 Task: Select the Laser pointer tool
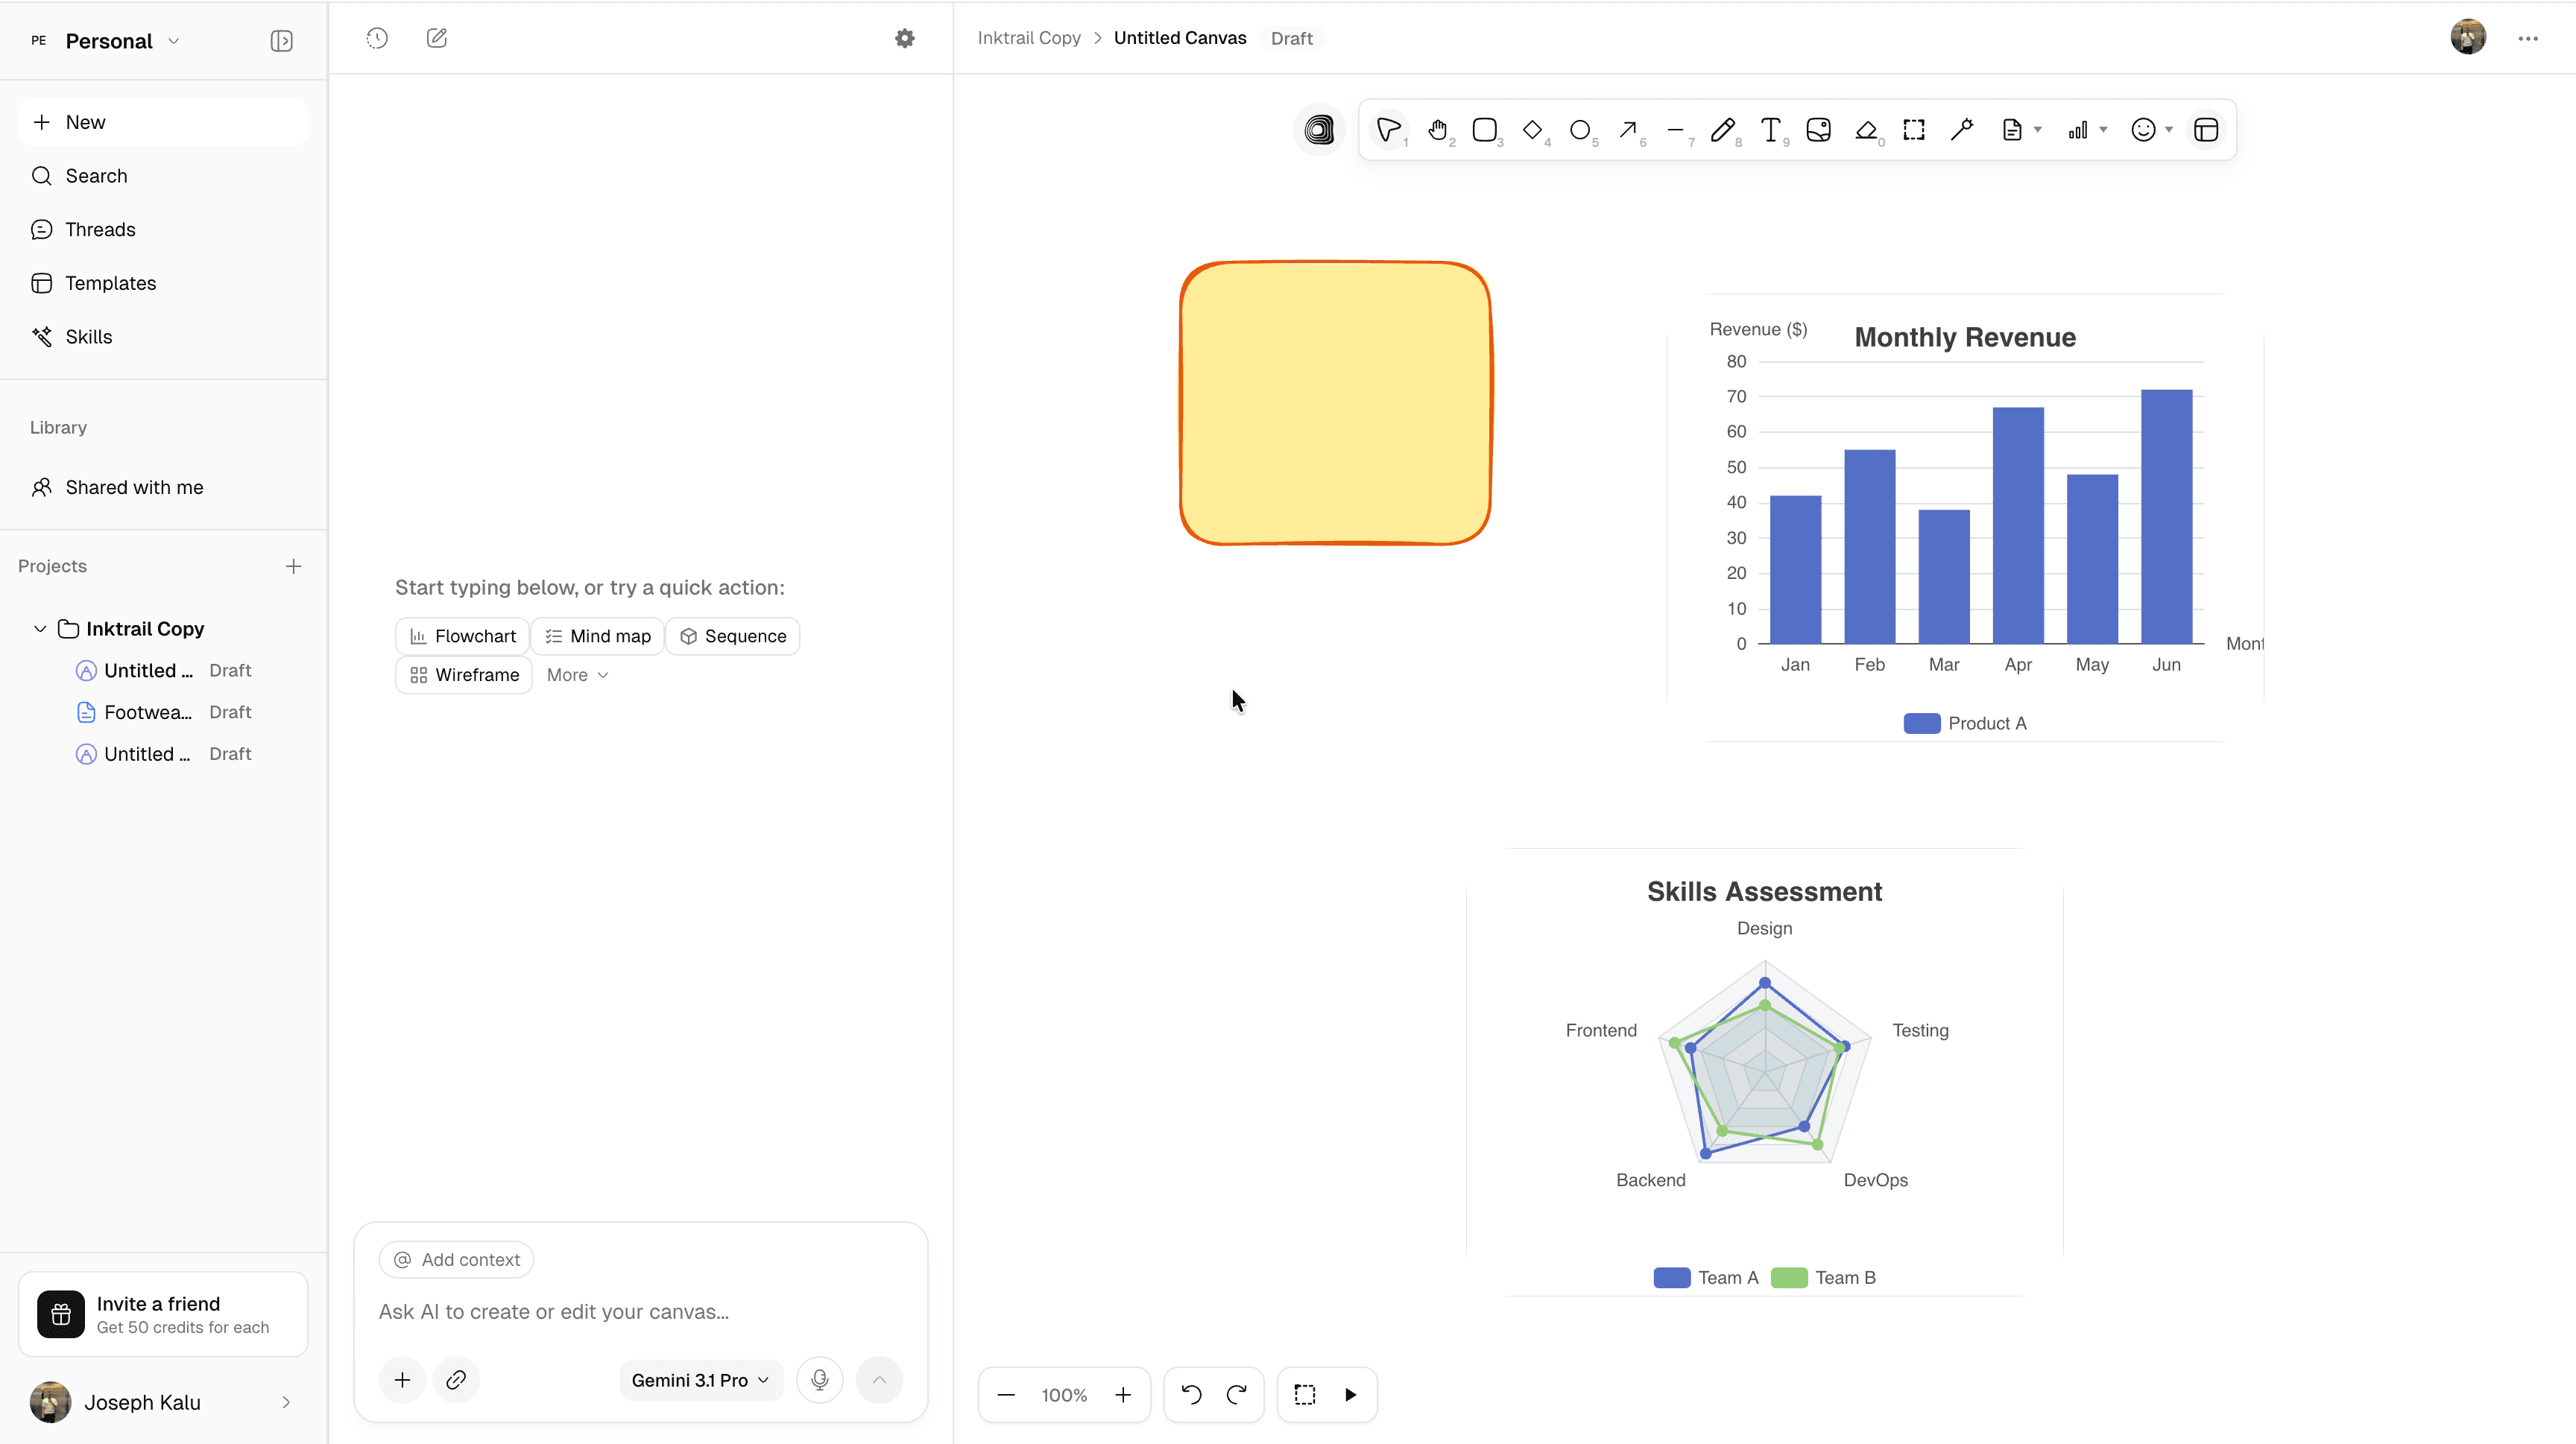(1961, 130)
